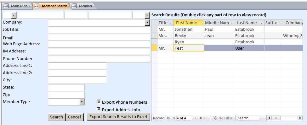Click the datasheet select-all corner box

(154, 23)
